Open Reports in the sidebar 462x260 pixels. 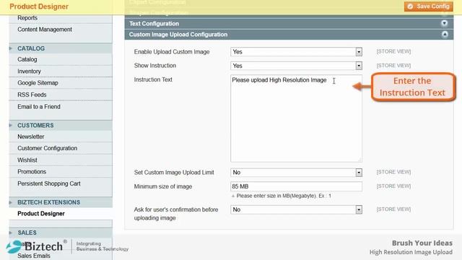click(27, 18)
